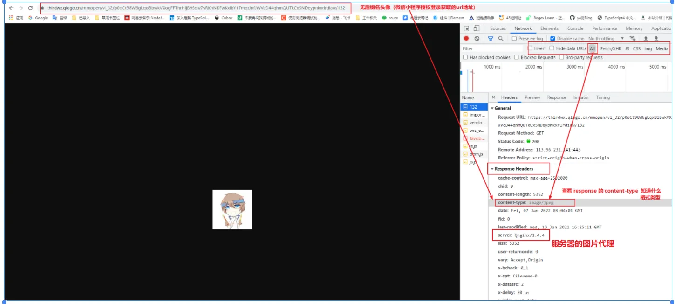Viewport: 675px width, 304px height.
Task: Collapse the General section
Action: [x=492, y=108]
